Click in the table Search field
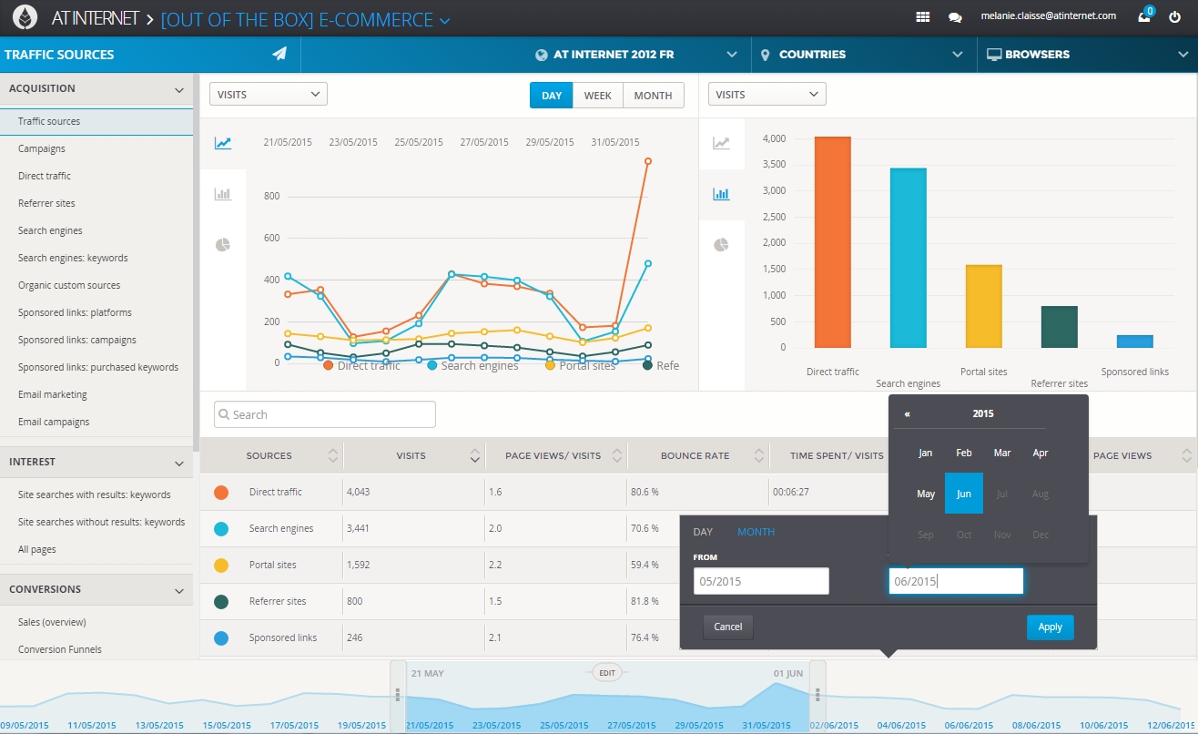This screenshot has height=734, width=1198. pos(325,414)
